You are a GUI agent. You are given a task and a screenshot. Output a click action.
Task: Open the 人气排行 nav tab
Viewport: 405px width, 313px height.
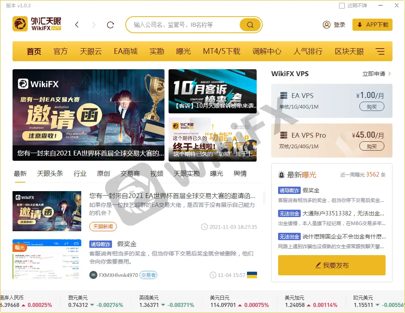[x=308, y=51]
